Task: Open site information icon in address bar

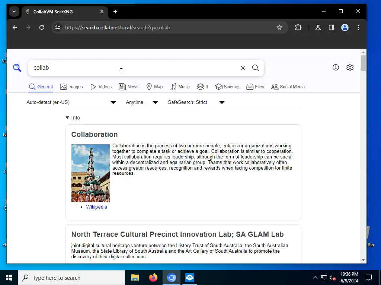Action: tap(58, 27)
